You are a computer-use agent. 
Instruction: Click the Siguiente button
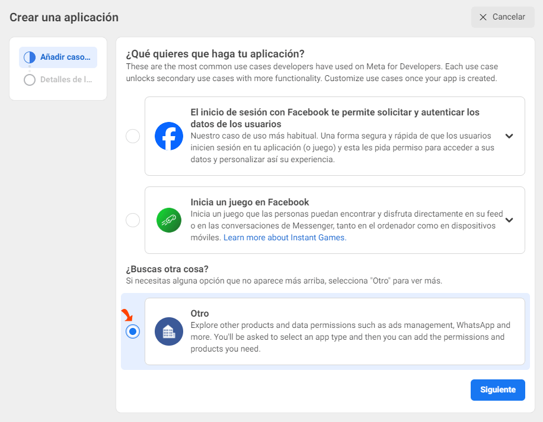click(x=497, y=390)
